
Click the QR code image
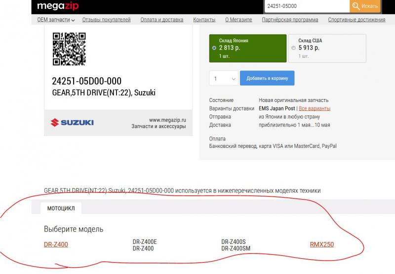69,49
